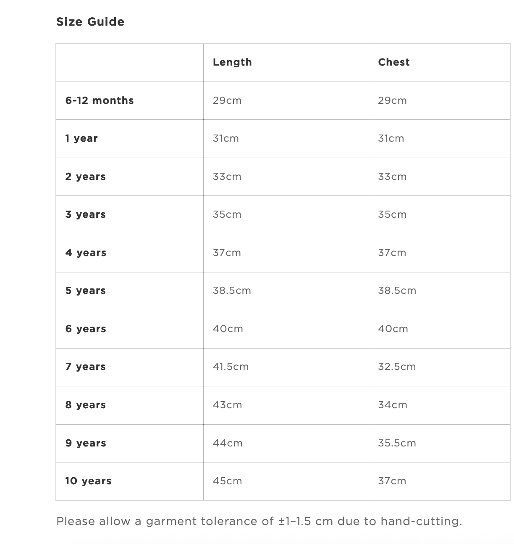
Task: Select the 44cm length value
Action: coord(227,443)
